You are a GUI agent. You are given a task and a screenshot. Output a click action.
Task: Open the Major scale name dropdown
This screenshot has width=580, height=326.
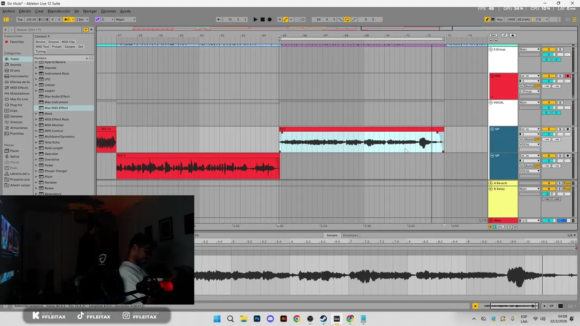126,19
